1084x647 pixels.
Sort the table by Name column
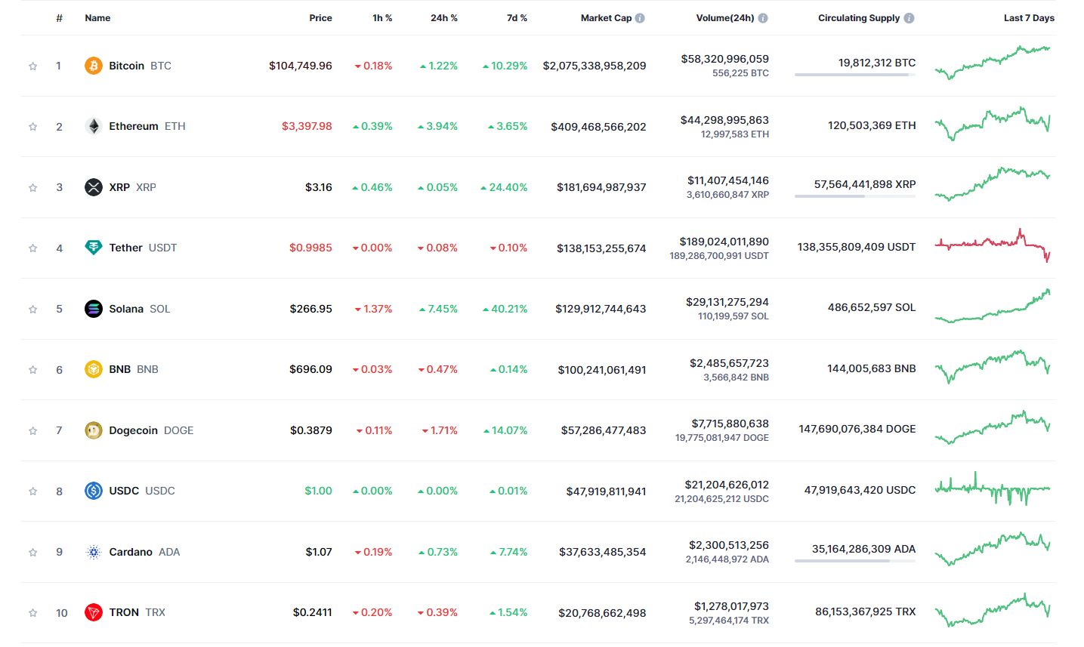pos(97,18)
